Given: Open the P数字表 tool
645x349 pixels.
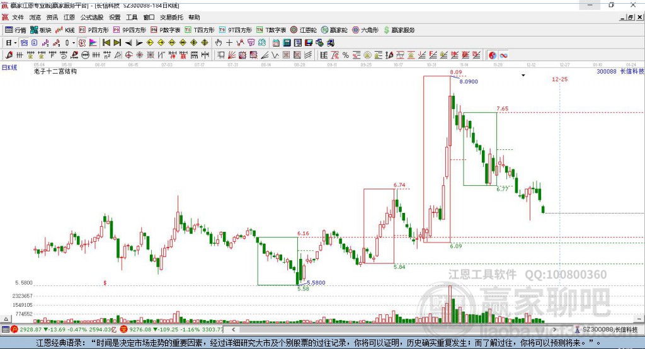Looking at the screenshot, I should [166, 30].
